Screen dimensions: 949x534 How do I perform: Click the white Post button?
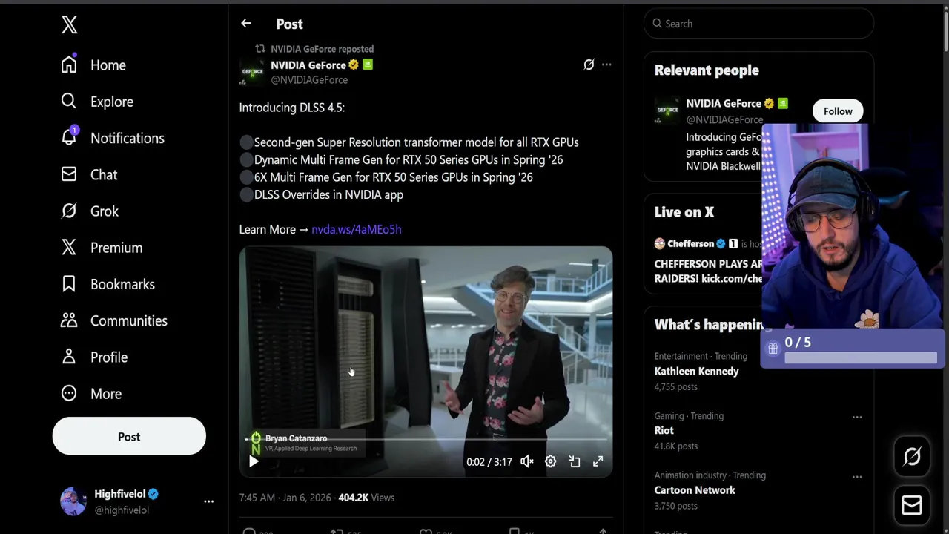pos(129,436)
